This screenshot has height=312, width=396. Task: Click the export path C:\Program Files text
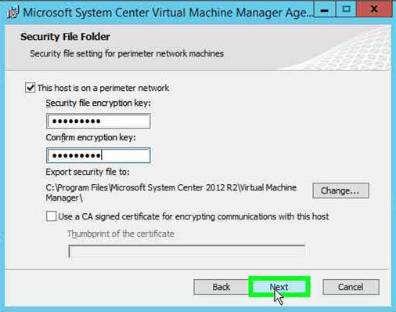(x=171, y=192)
